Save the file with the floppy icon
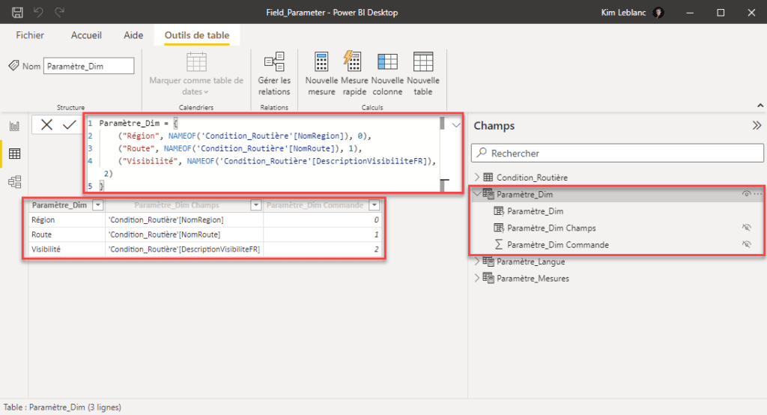The height and width of the screenshot is (415, 767). pyautogui.click(x=17, y=12)
